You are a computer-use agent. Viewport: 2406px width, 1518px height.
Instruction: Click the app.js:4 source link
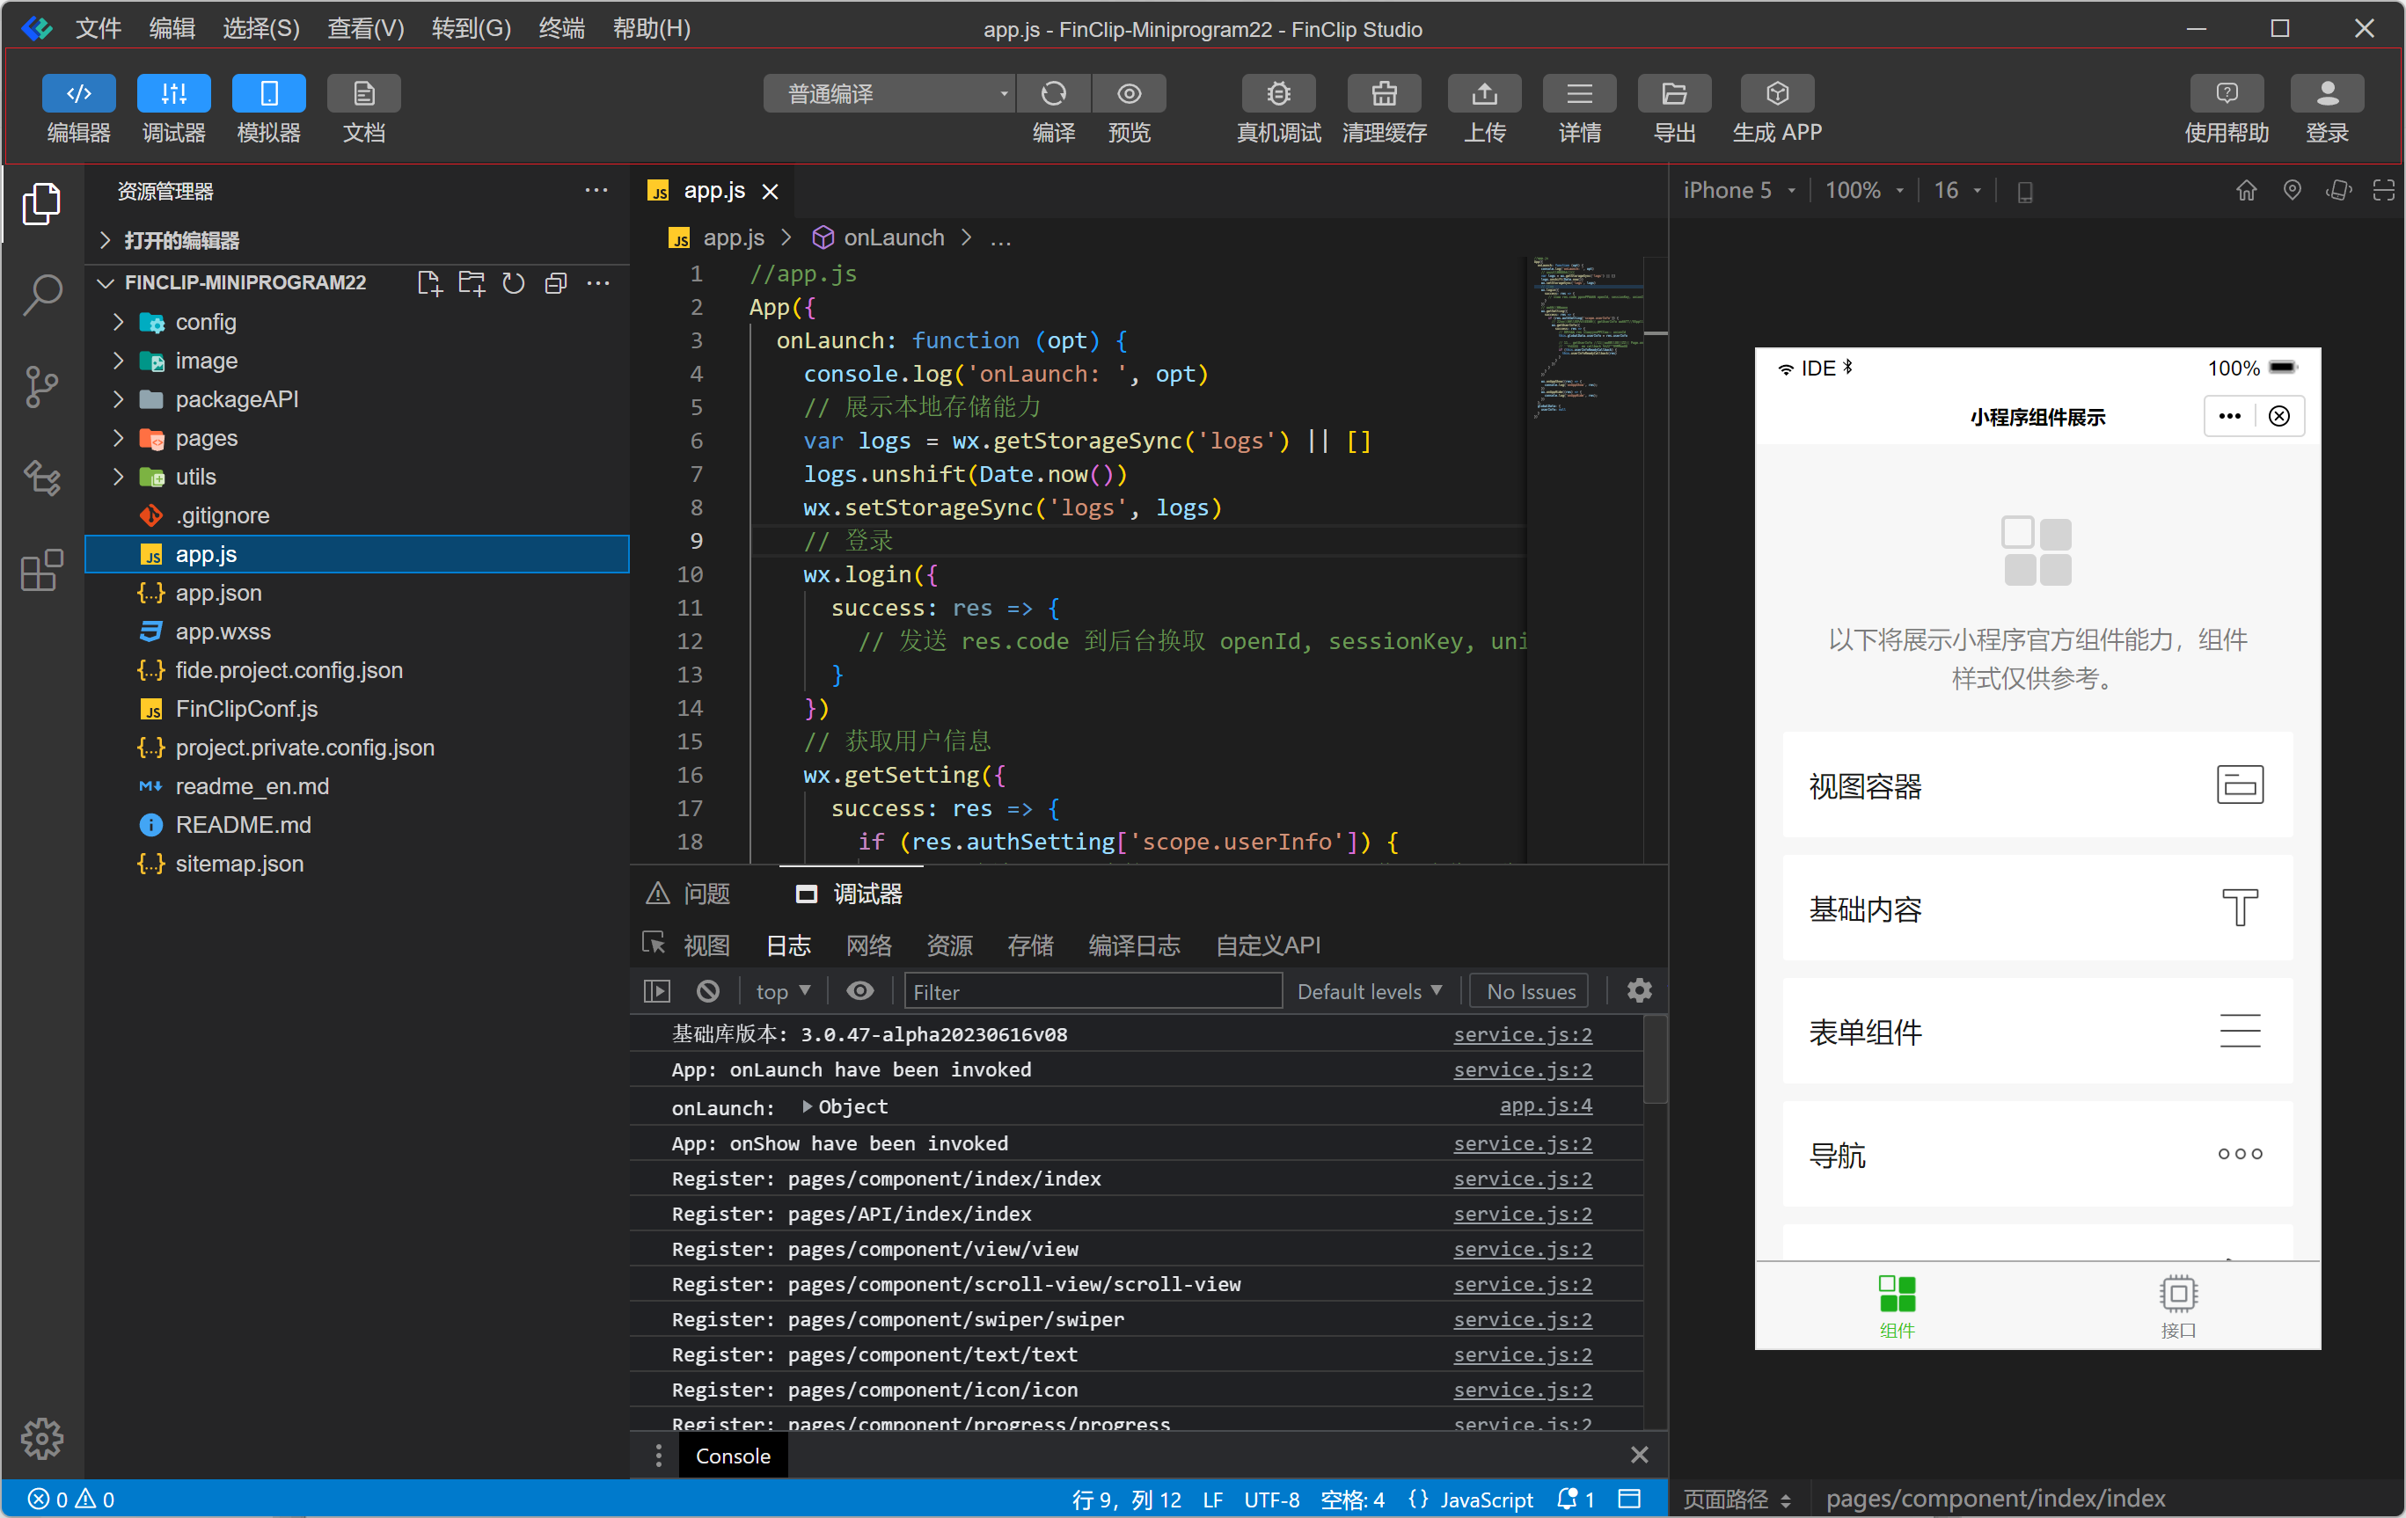click(1545, 1106)
